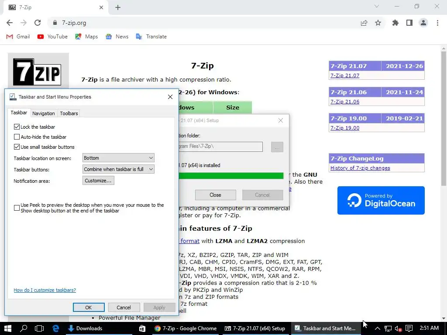Share this page icon in Chrome
447x335 pixels.
[364, 23]
